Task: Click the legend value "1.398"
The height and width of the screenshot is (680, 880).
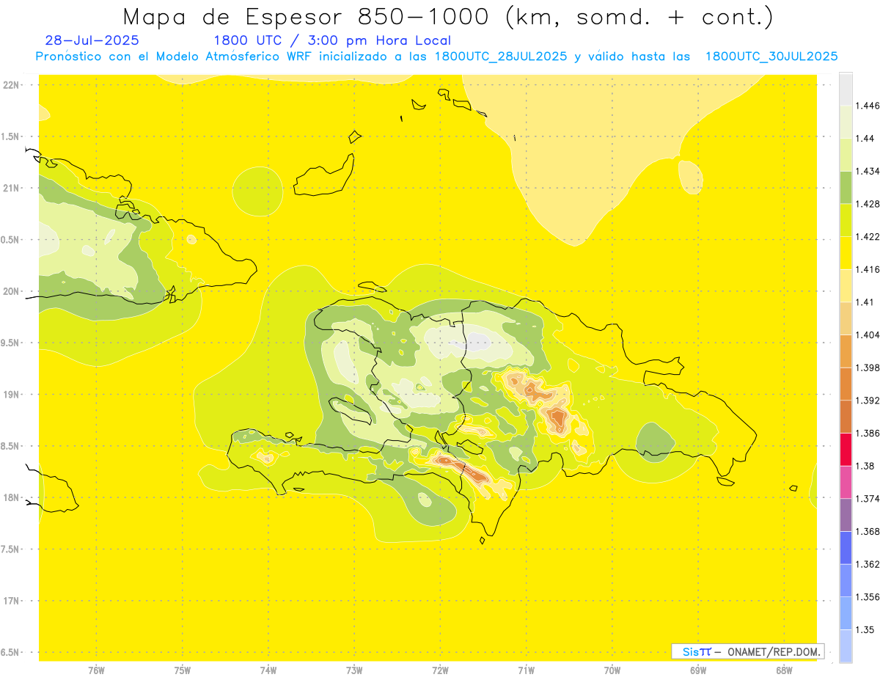Action: [x=869, y=368]
